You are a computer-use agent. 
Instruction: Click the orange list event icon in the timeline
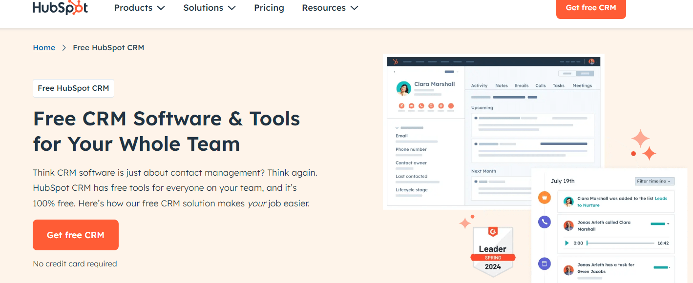544,198
